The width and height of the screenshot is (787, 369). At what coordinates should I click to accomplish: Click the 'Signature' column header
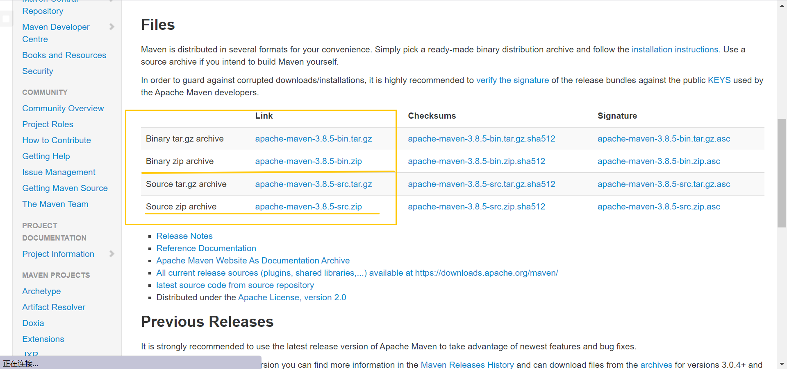[x=617, y=116]
